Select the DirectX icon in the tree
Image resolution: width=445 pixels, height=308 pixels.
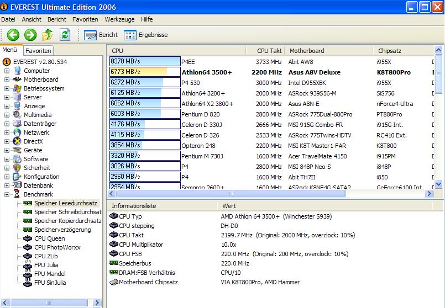[17, 141]
